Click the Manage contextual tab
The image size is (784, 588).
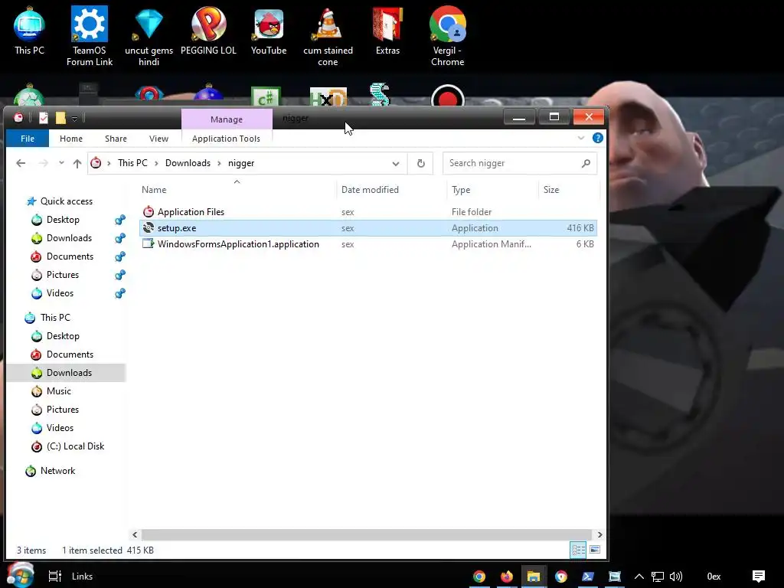click(x=227, y=119)
